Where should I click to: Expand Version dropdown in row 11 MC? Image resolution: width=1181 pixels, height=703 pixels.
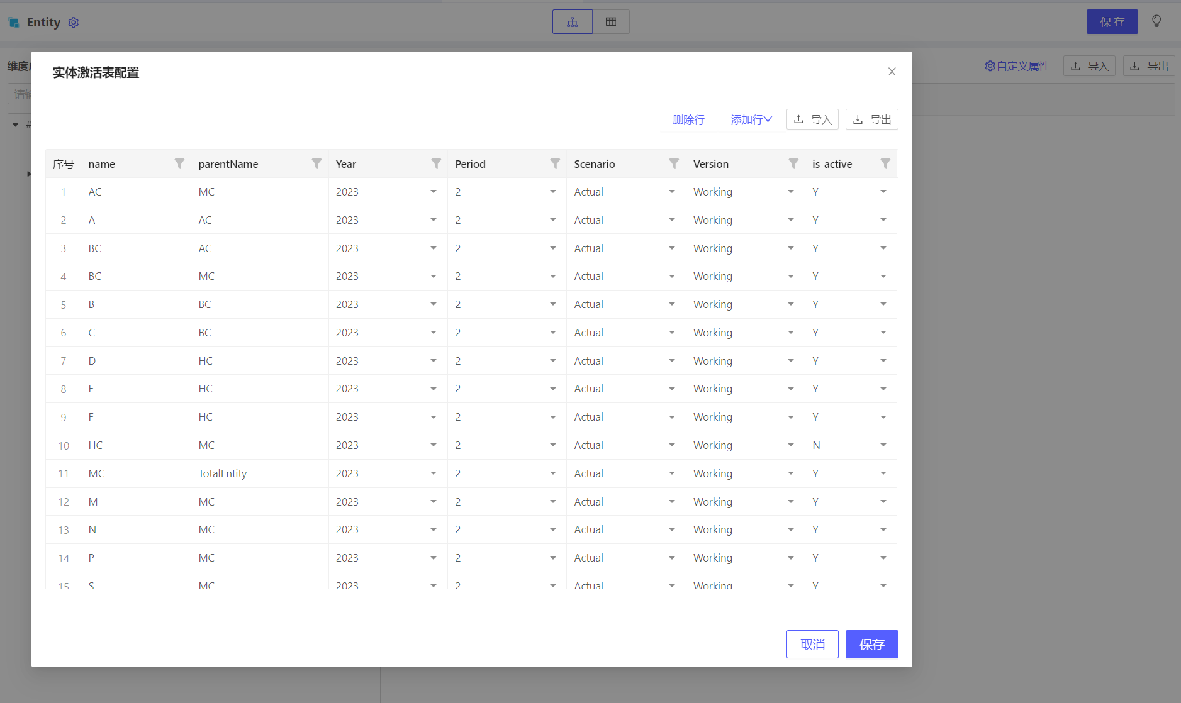790,473
